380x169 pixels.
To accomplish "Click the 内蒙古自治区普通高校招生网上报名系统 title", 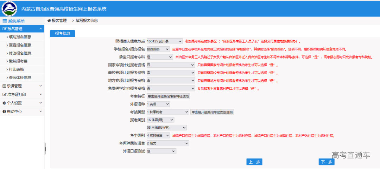I will 64,9.
